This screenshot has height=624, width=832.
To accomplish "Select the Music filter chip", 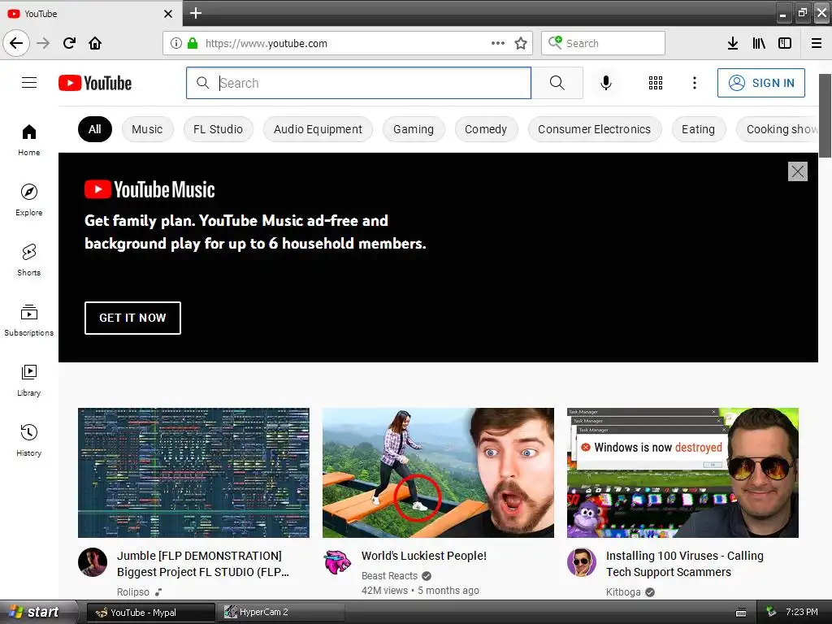I will (148, 129).
